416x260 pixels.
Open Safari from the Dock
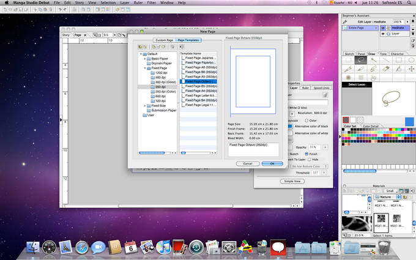[x=82, y=247]
